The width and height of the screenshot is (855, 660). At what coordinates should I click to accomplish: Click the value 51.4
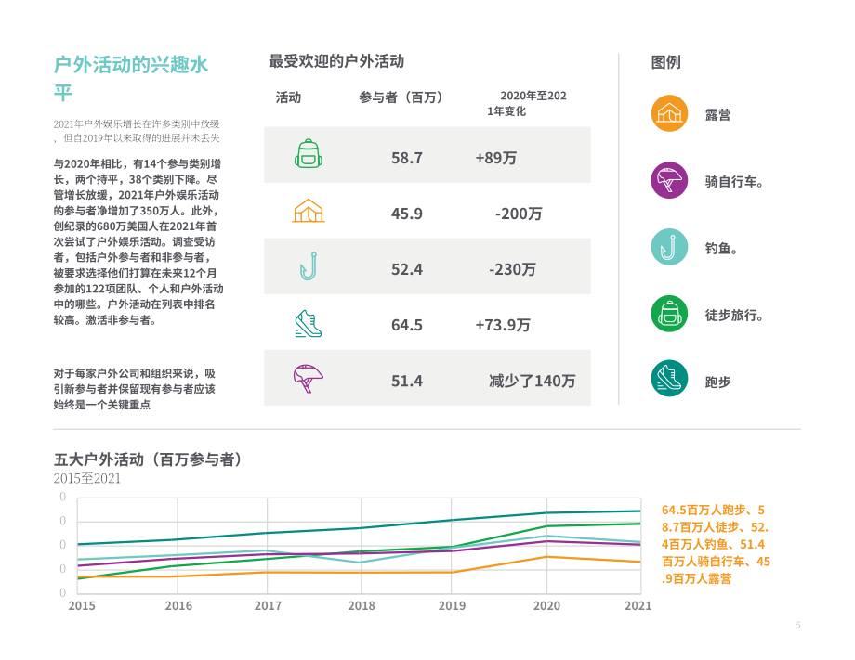pos(407,381)
